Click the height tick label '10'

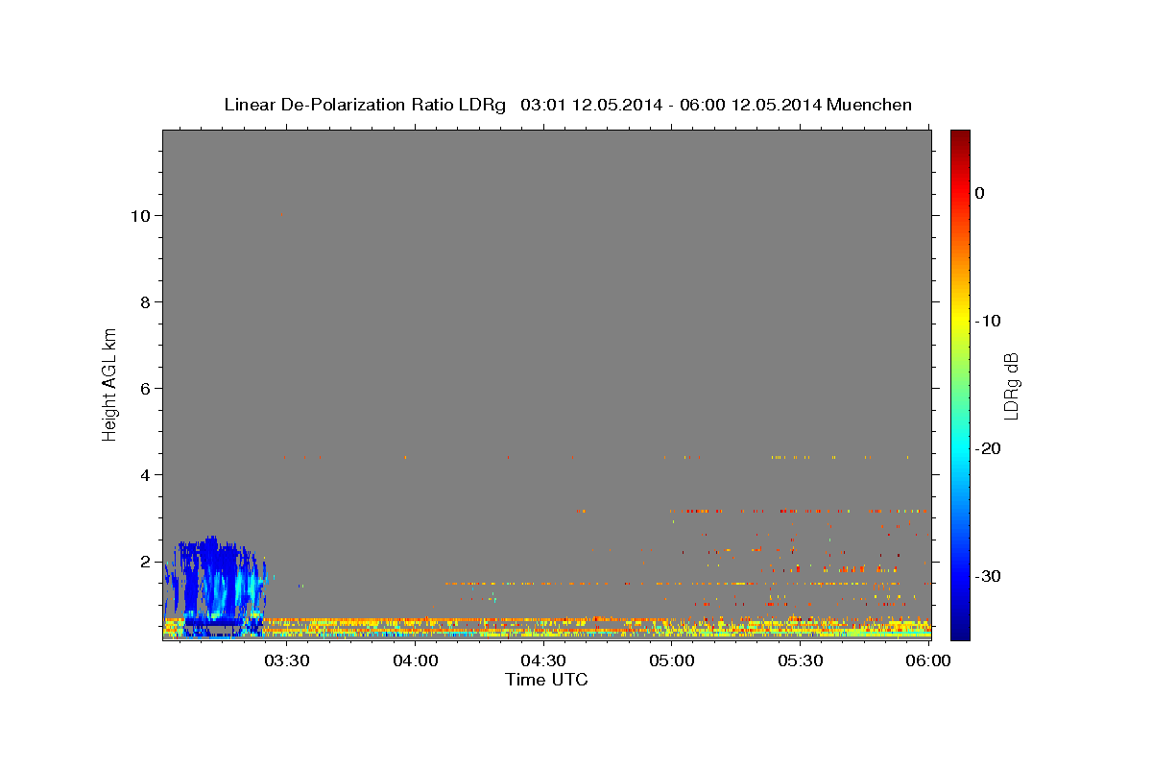tap(139, 216)
